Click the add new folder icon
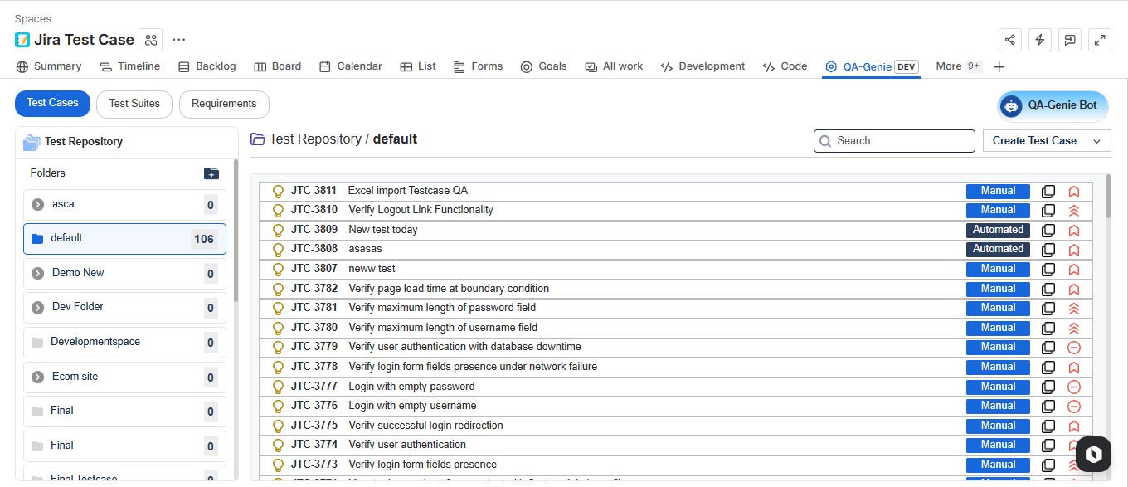This screenshot has width=1128, height=487. (x=211, y=173)
